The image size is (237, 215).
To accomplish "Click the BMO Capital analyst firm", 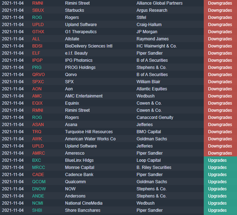I will (149, 132).
